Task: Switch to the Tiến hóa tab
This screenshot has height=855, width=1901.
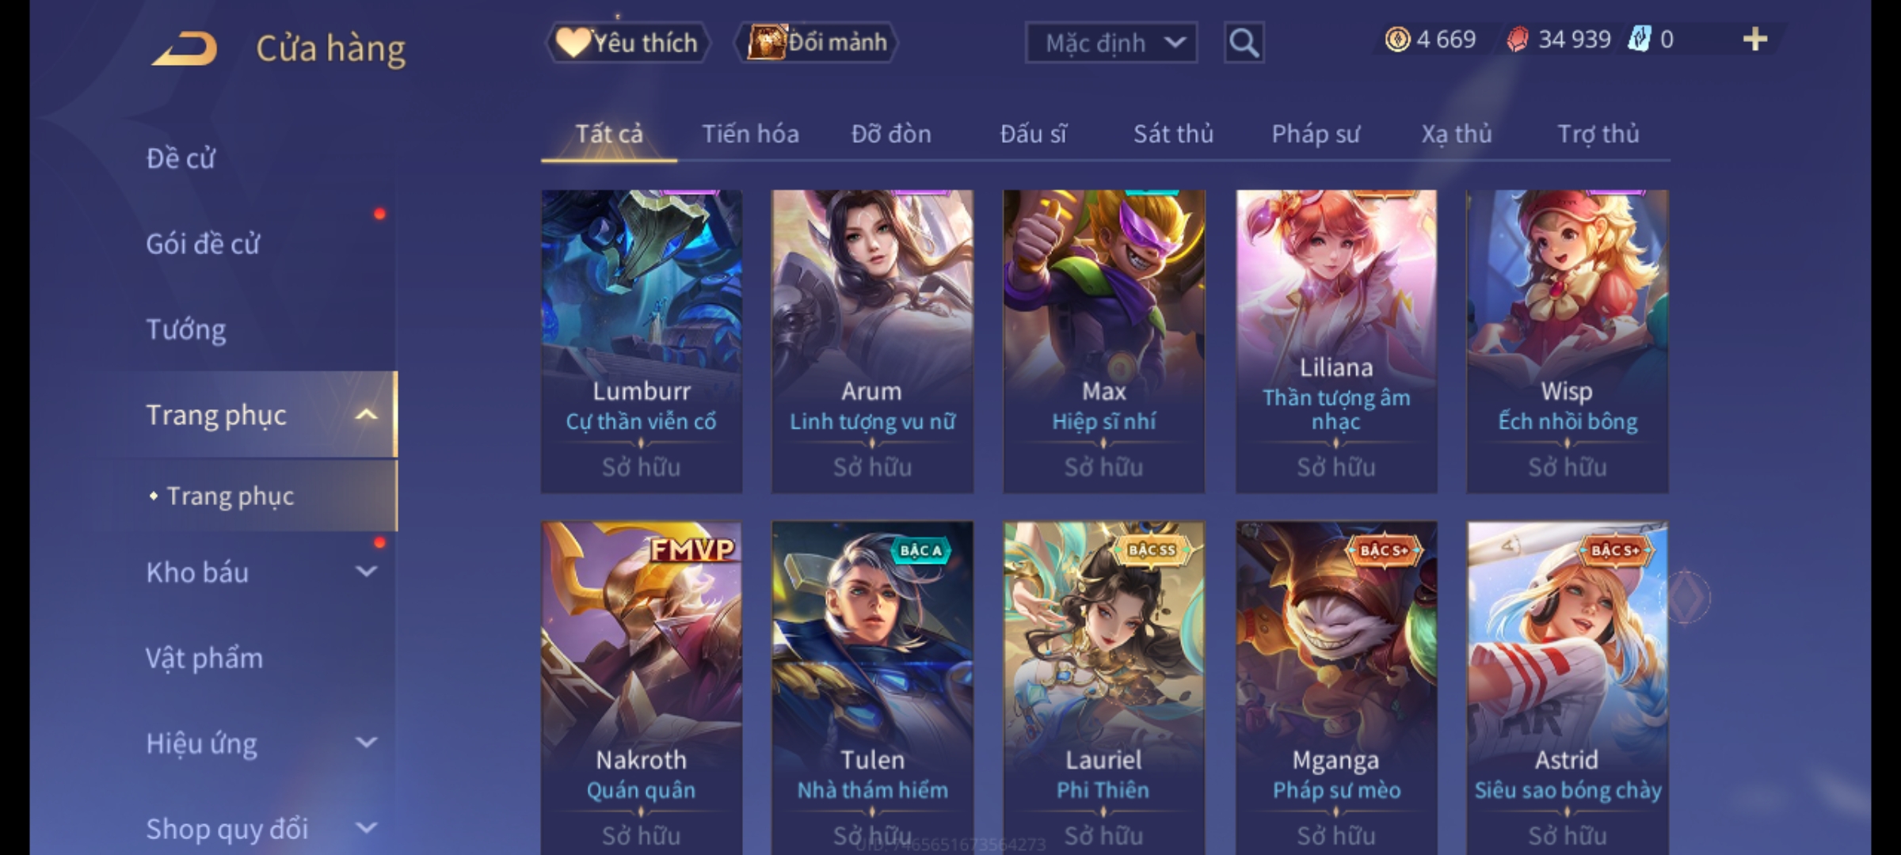Action: [x=750, y=134]
